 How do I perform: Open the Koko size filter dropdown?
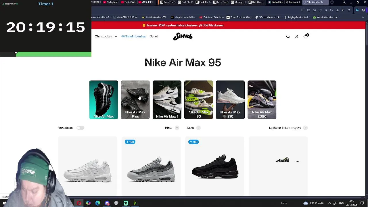[x=193, y=128]
